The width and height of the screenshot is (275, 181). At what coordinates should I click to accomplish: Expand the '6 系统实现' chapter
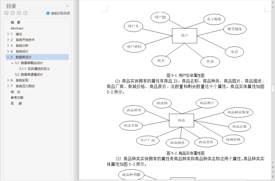8,80
